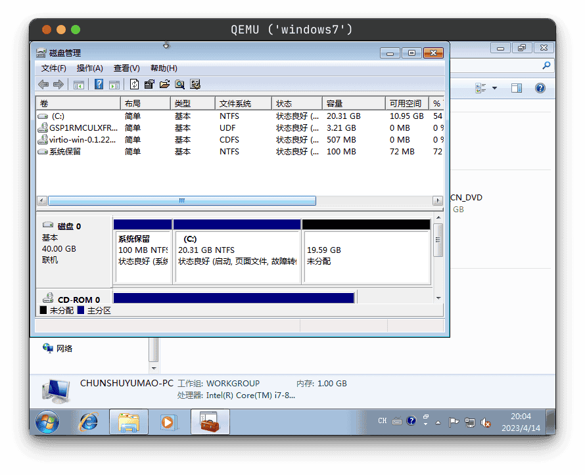The height and width of the screenshot is (475, 585).
Task: Open the Windows Explorer taskbar icon
Action: (129, 422)
